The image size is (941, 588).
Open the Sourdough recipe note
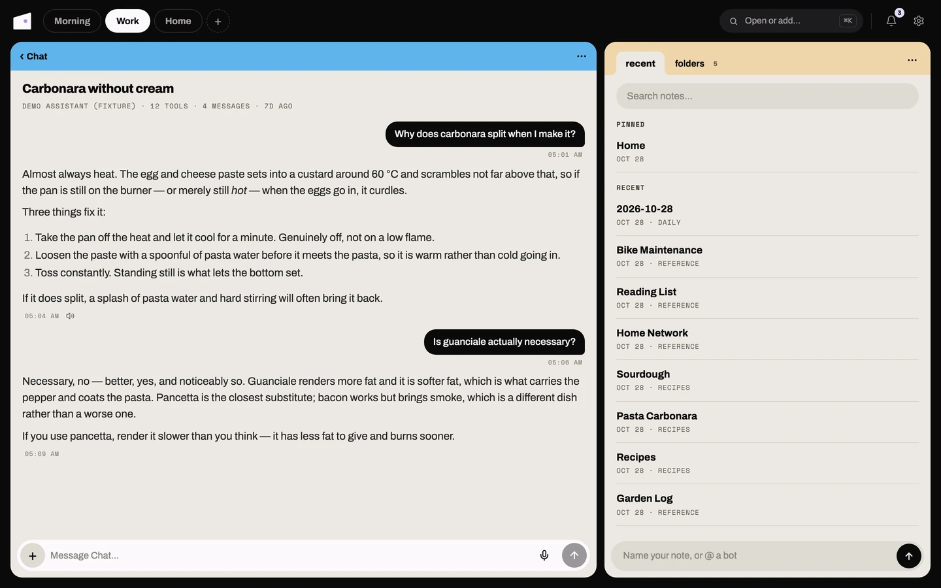pos(767,380)
